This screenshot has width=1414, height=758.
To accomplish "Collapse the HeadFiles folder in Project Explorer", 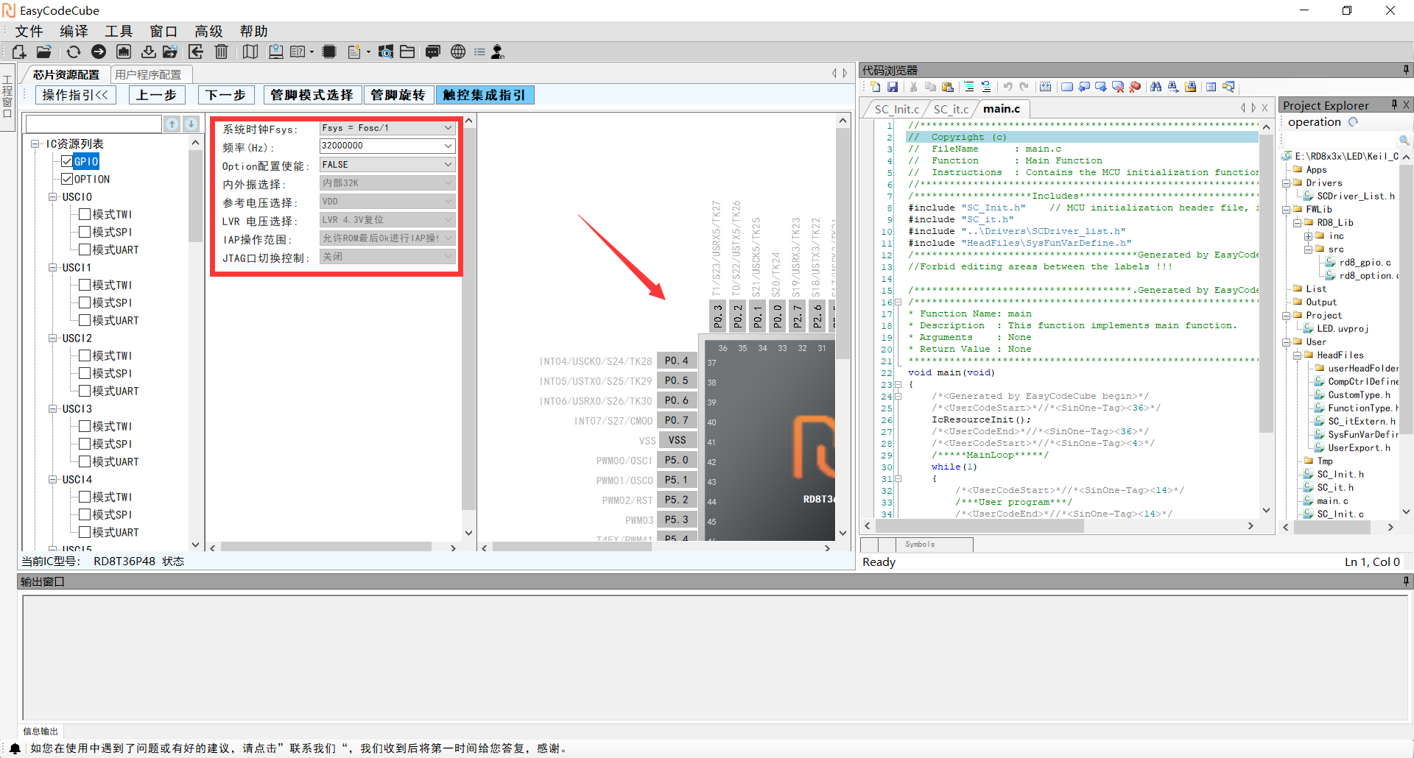I will pos(1297,355).
